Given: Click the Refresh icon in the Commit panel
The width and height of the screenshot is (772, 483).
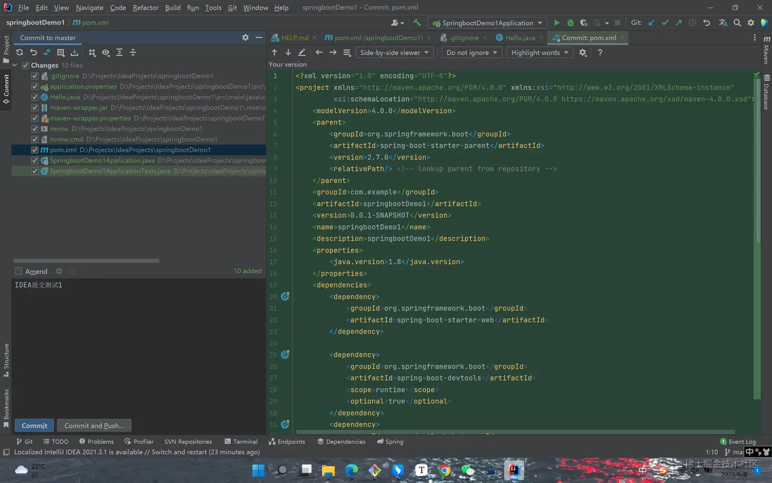Looking at the screenshot, I should point(19,53).
